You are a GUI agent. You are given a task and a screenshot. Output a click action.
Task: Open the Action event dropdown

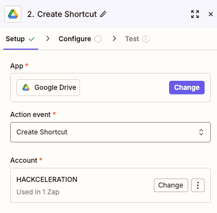pos(110,132)
